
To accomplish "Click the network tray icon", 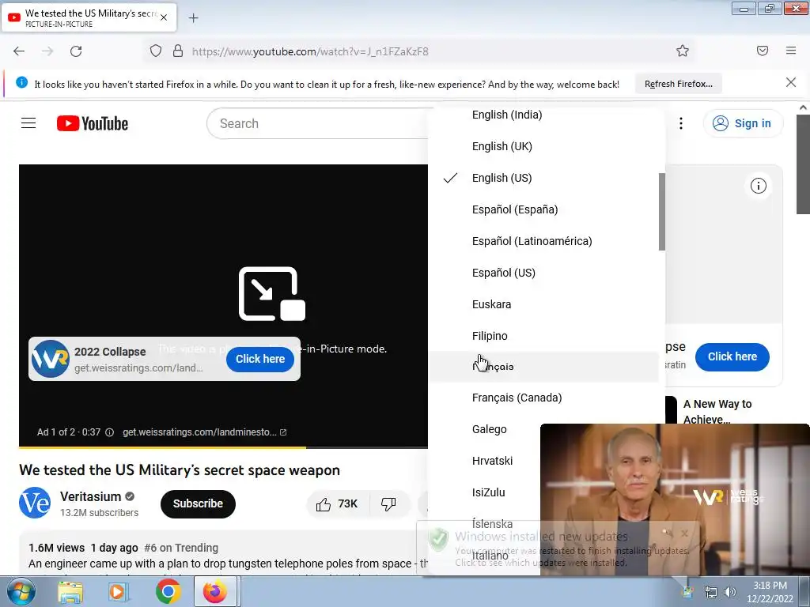I will [711, 592].
